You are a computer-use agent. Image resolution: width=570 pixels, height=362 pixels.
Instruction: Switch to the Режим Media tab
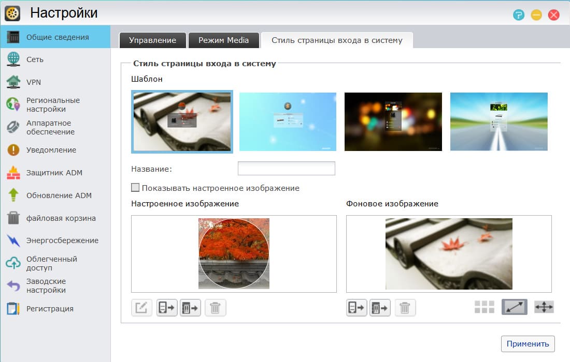[224, 39]
